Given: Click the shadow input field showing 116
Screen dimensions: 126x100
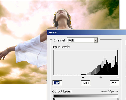Looking at the screenshot, I should pyautogui.click(x=57, y=83).
